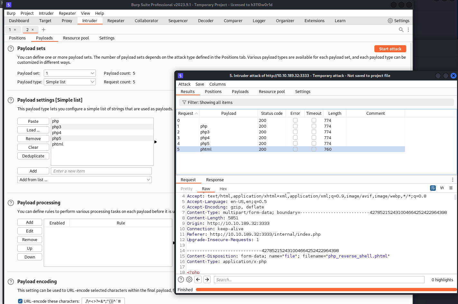Toggle Error checkbox for request 0
This screenshot has height=304, width=458.
coord(295,120)
